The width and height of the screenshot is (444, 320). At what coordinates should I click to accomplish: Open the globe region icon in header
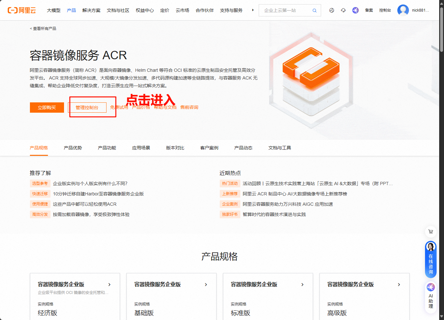point(332,10)
